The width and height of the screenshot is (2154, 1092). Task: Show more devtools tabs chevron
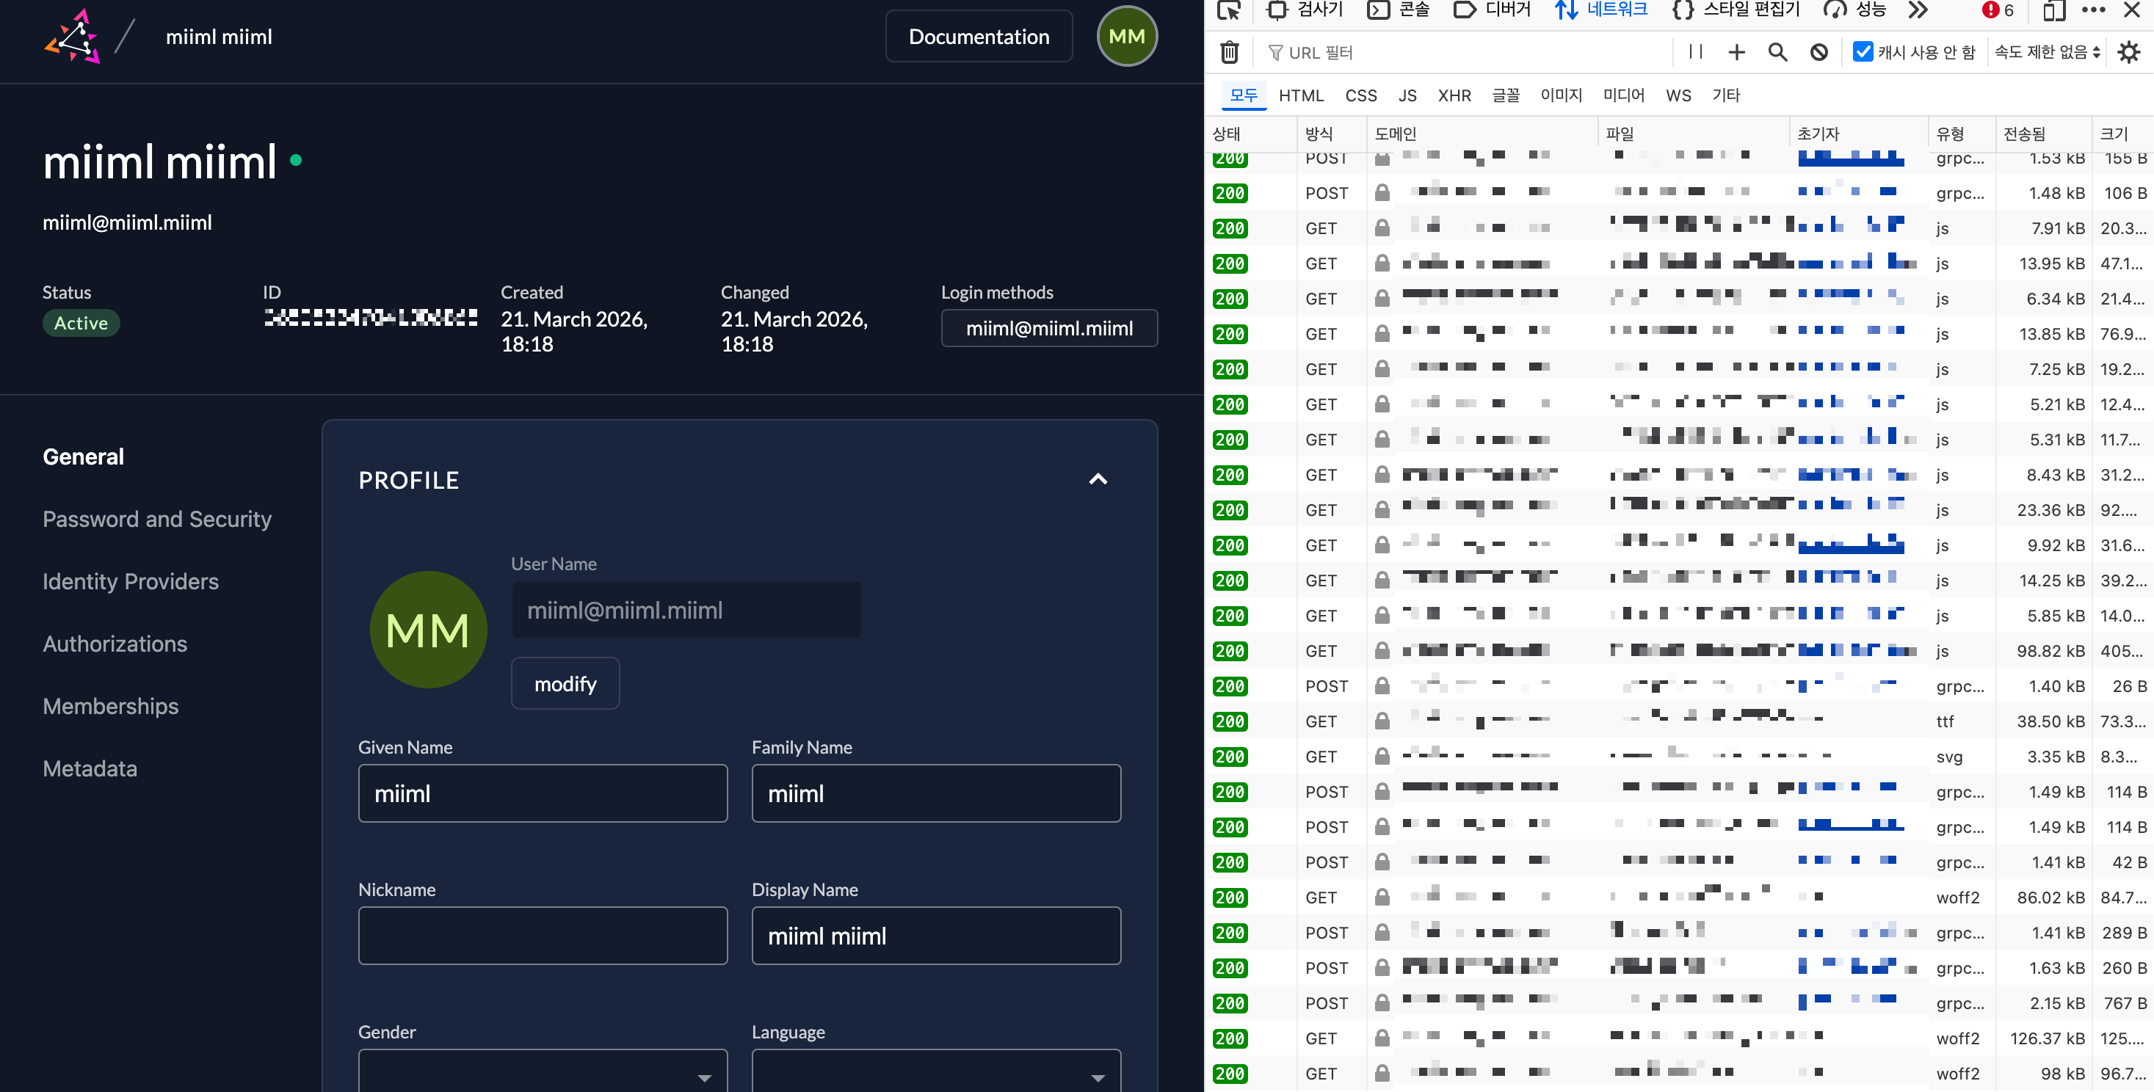pos(1918,10)
